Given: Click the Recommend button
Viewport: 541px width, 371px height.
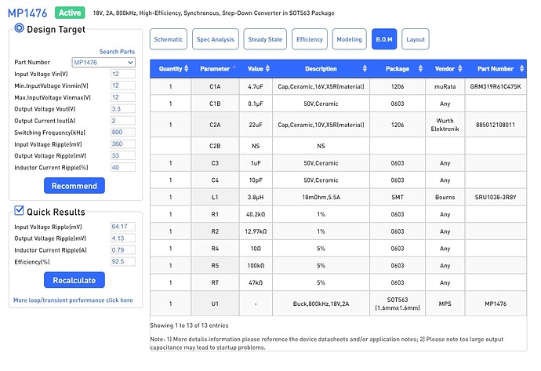Looking at the screenshot, I should pyautogui.click(x=74, y=186).
